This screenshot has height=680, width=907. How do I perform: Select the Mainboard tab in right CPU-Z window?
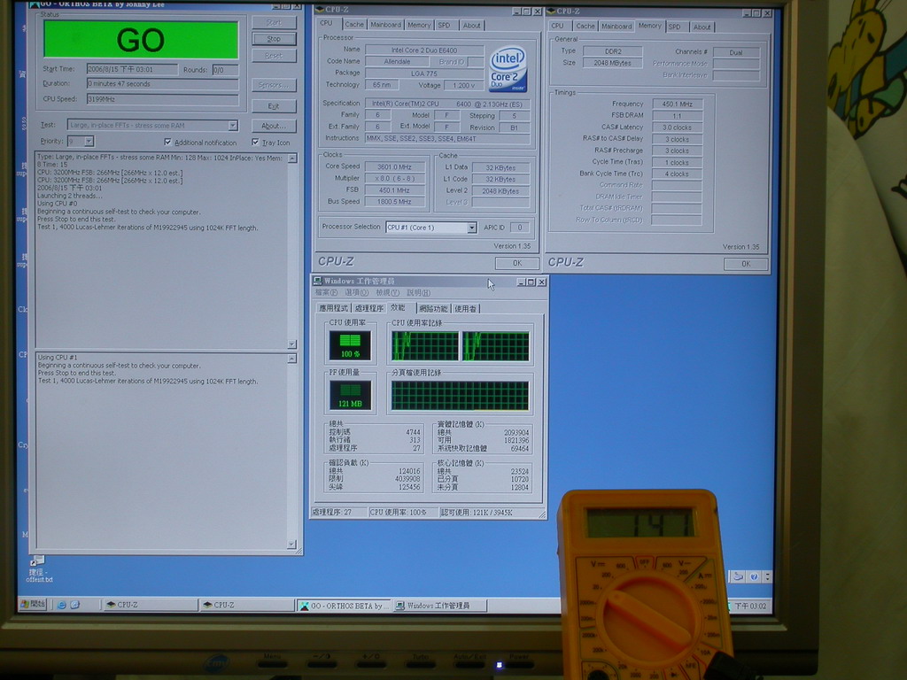point(616,26)
